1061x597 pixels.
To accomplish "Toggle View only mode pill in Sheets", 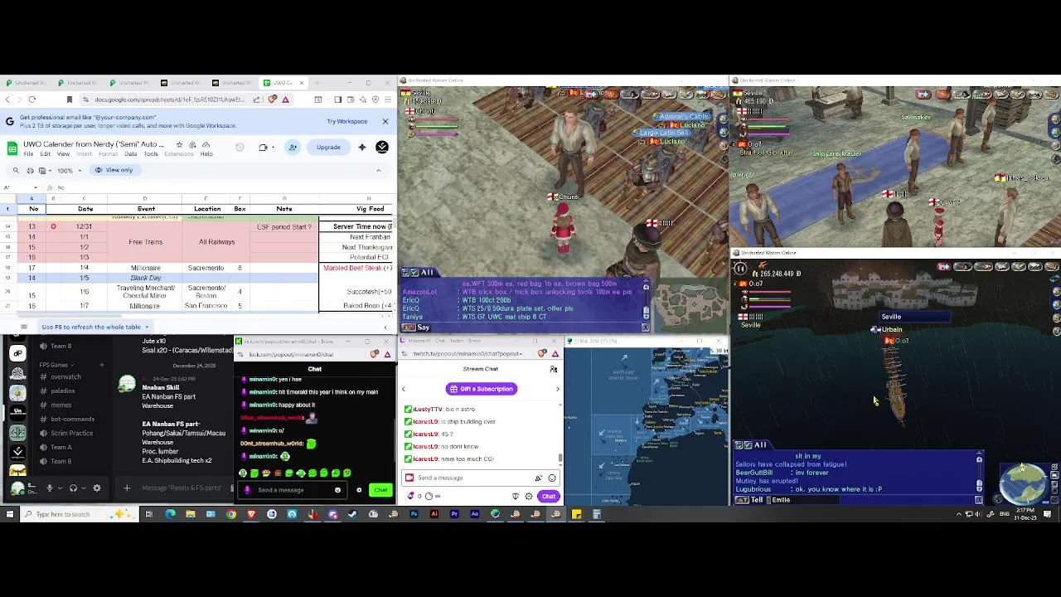I will tap(114, 170).
